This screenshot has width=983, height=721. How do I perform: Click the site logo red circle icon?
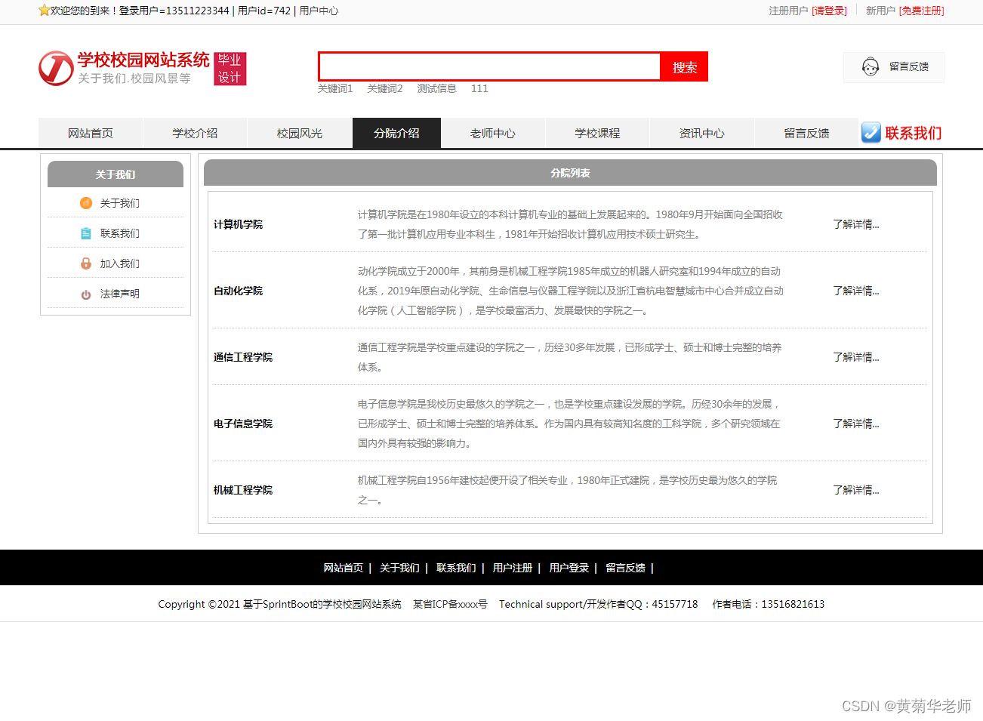coord(56,69)
